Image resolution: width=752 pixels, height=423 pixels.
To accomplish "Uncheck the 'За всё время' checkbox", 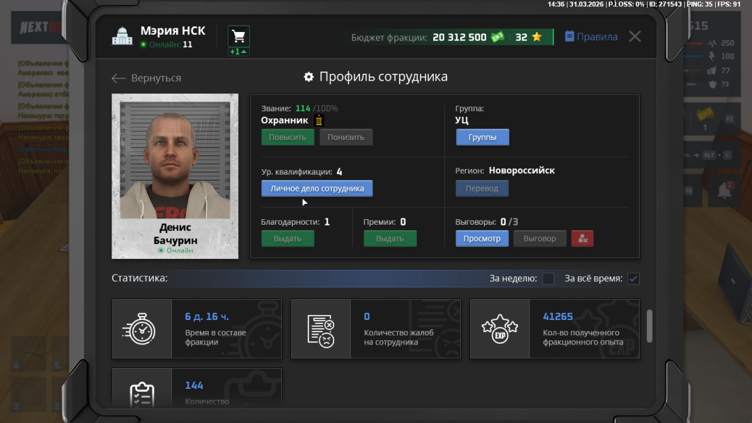I will click(x=633, y=279).
